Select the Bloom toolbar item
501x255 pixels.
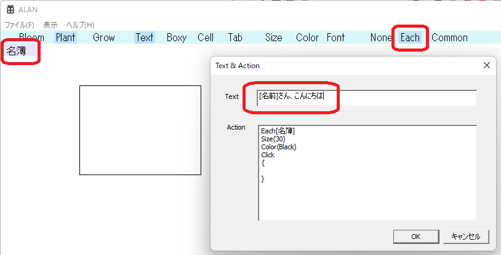[x=31, y=37]
